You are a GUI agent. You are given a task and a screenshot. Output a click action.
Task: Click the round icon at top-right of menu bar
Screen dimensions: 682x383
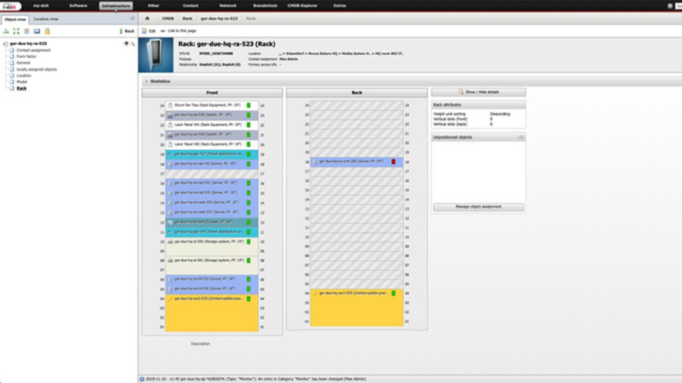(670, 5)
